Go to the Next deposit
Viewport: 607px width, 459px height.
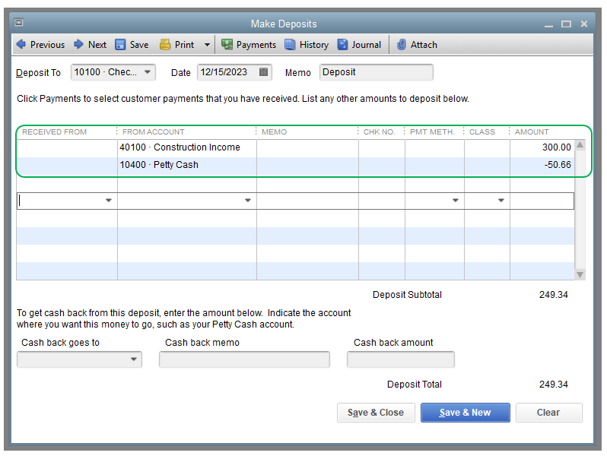pyautogui.click(x=90, y=45)
